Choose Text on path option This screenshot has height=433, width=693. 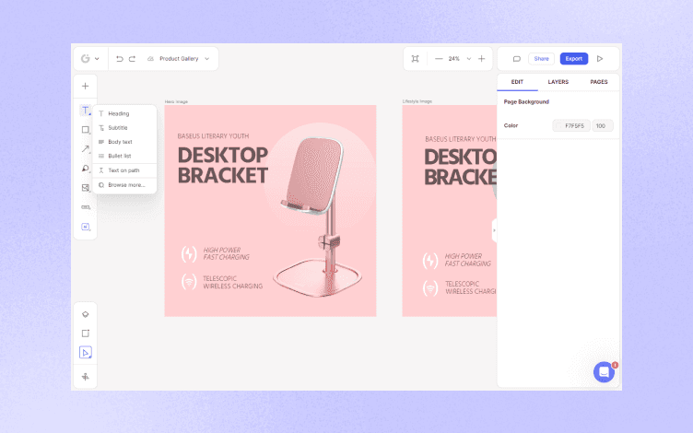(124, 170)
